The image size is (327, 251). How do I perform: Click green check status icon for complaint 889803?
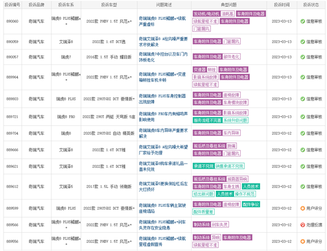pyautogui.click(x=303, y=99)
